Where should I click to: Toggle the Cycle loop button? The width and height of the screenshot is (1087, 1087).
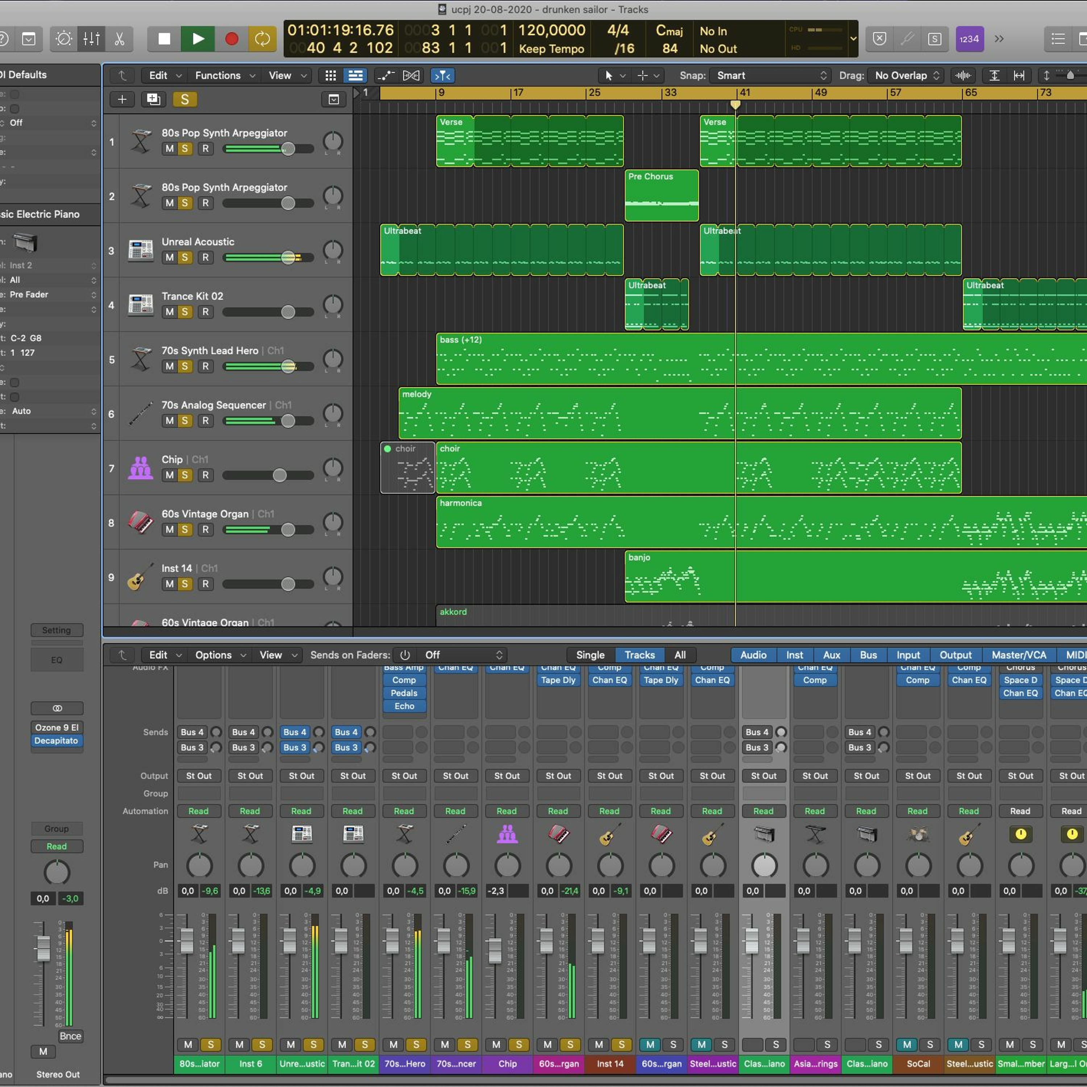pos(262,39)
